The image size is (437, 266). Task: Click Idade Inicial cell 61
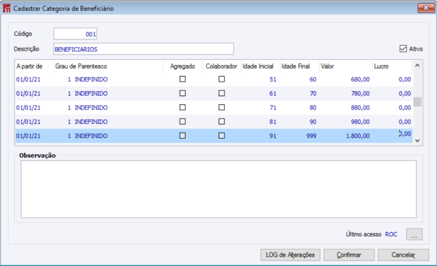(x=273, y=93)
